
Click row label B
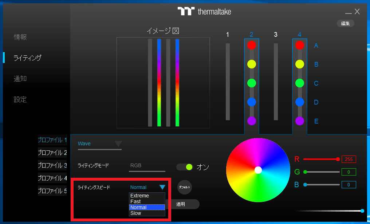pyautogui.click(x=316, y=64)
